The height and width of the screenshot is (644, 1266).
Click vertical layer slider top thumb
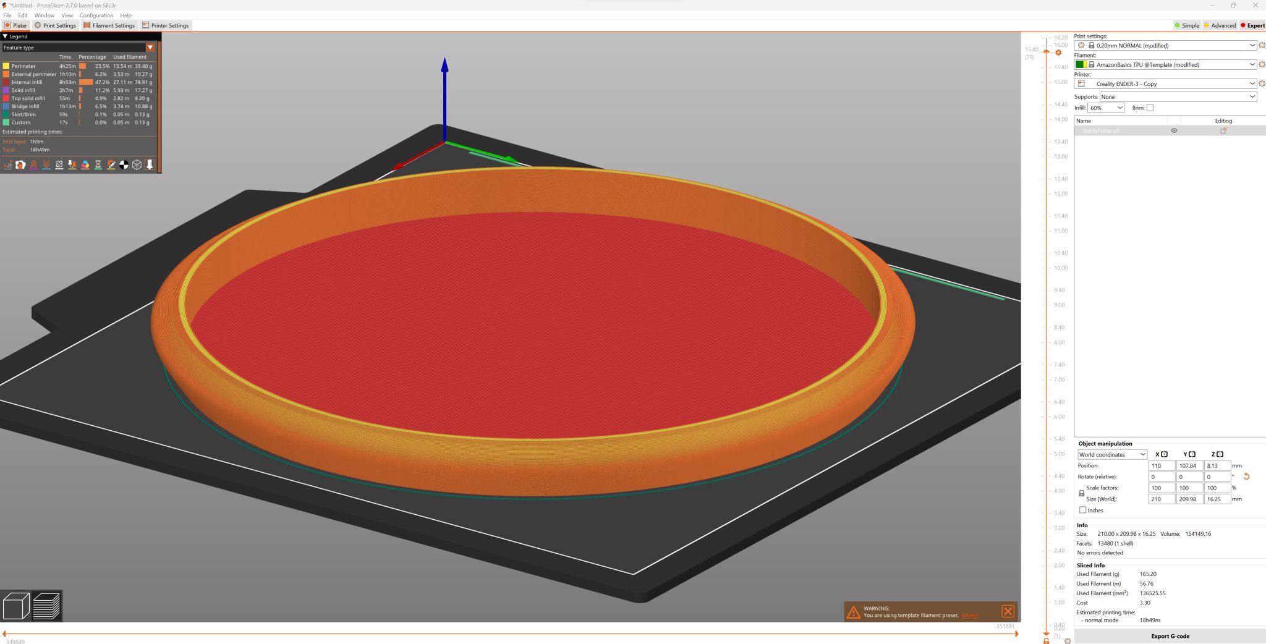(x=1046, y=51)
